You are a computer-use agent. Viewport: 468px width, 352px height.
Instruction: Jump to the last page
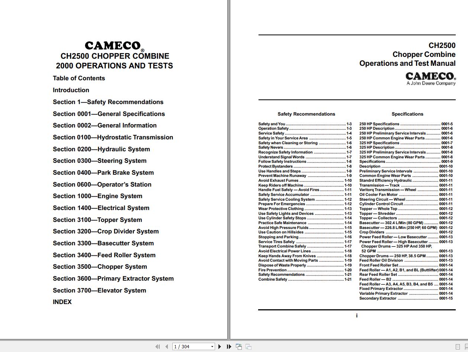229,346
